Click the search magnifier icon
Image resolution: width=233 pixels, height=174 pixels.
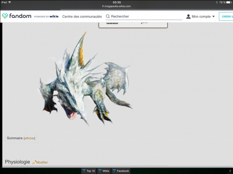[108, 17]
